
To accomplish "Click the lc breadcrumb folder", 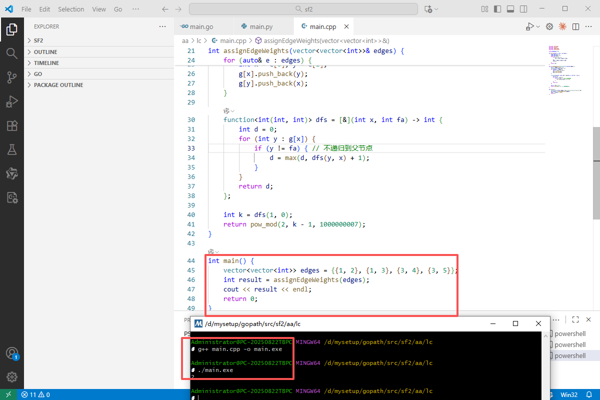I will click(199, 40).
